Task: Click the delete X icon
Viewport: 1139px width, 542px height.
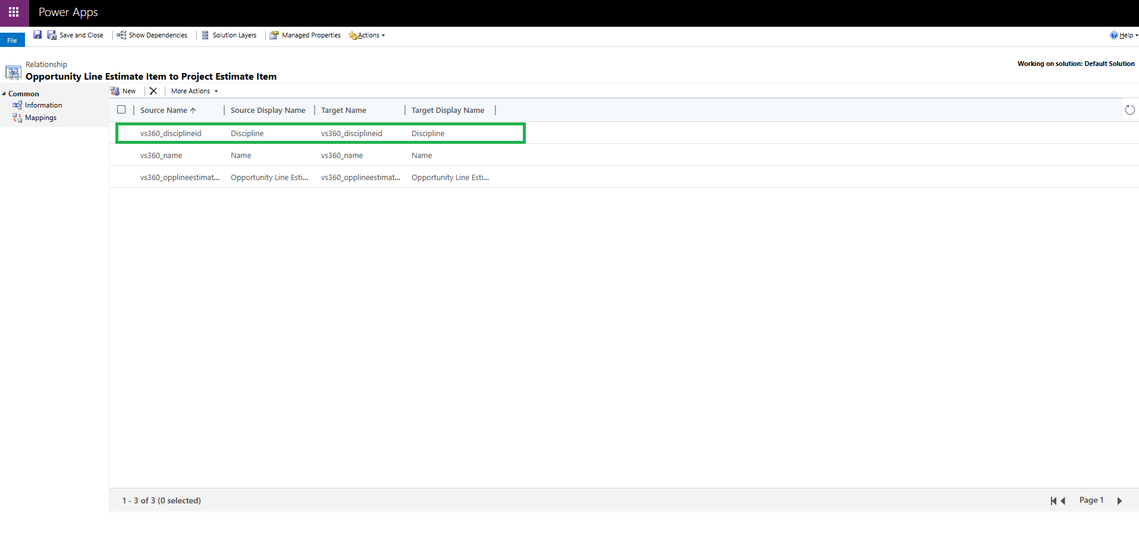Action: click(x=153, y=91)
